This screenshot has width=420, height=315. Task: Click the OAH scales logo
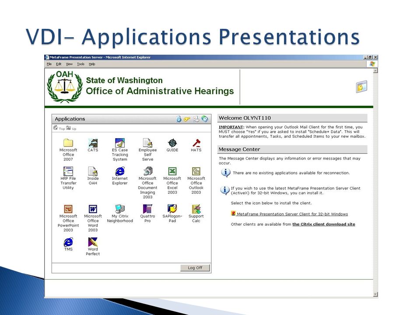65,87
